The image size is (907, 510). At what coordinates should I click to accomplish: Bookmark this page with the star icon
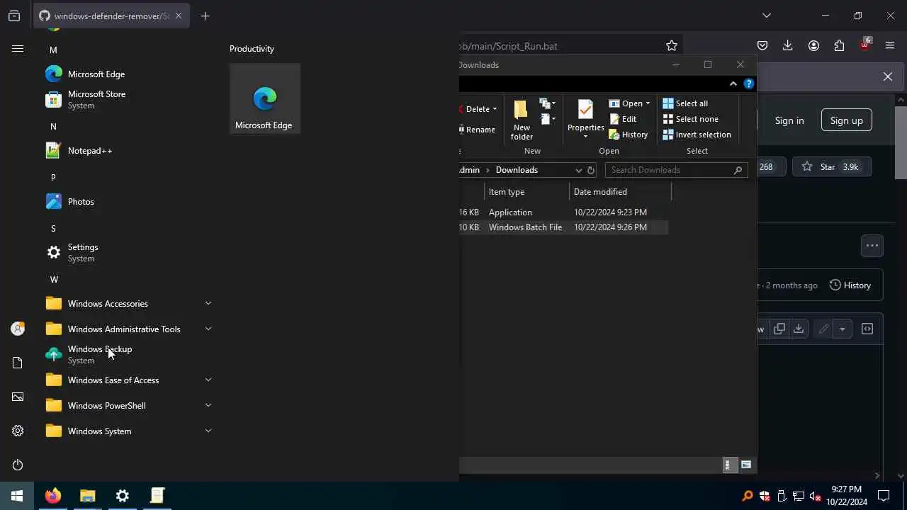(672, 46)
